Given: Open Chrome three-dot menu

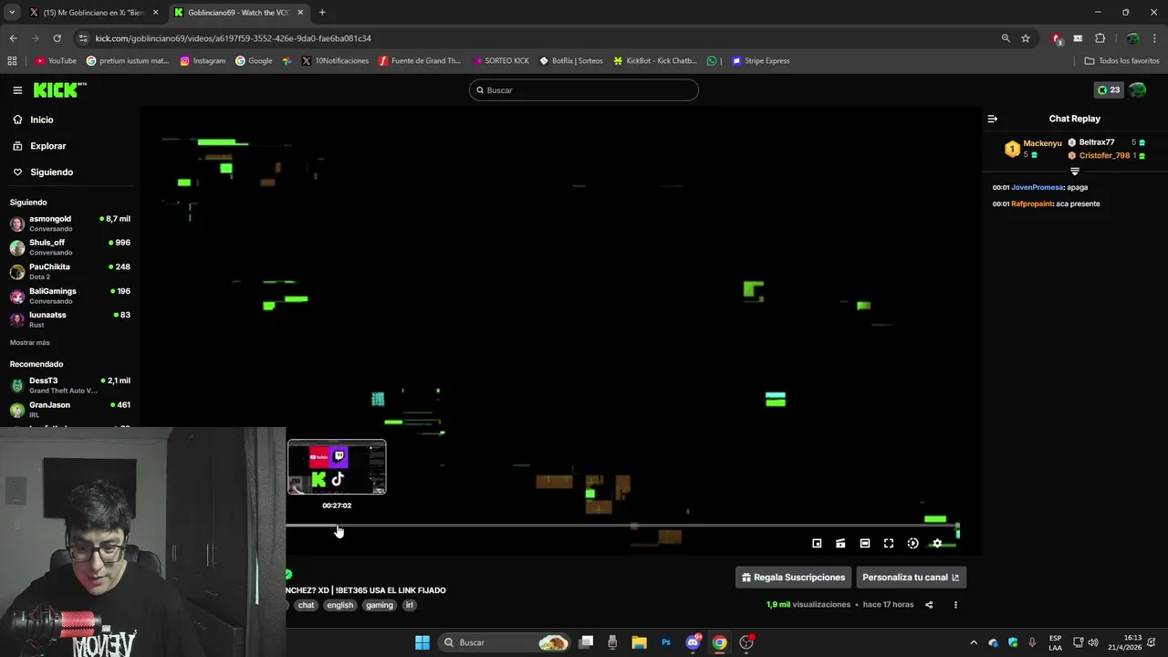Looking at the screenshot, I should pyautogui.click(x=1155, y=38).
